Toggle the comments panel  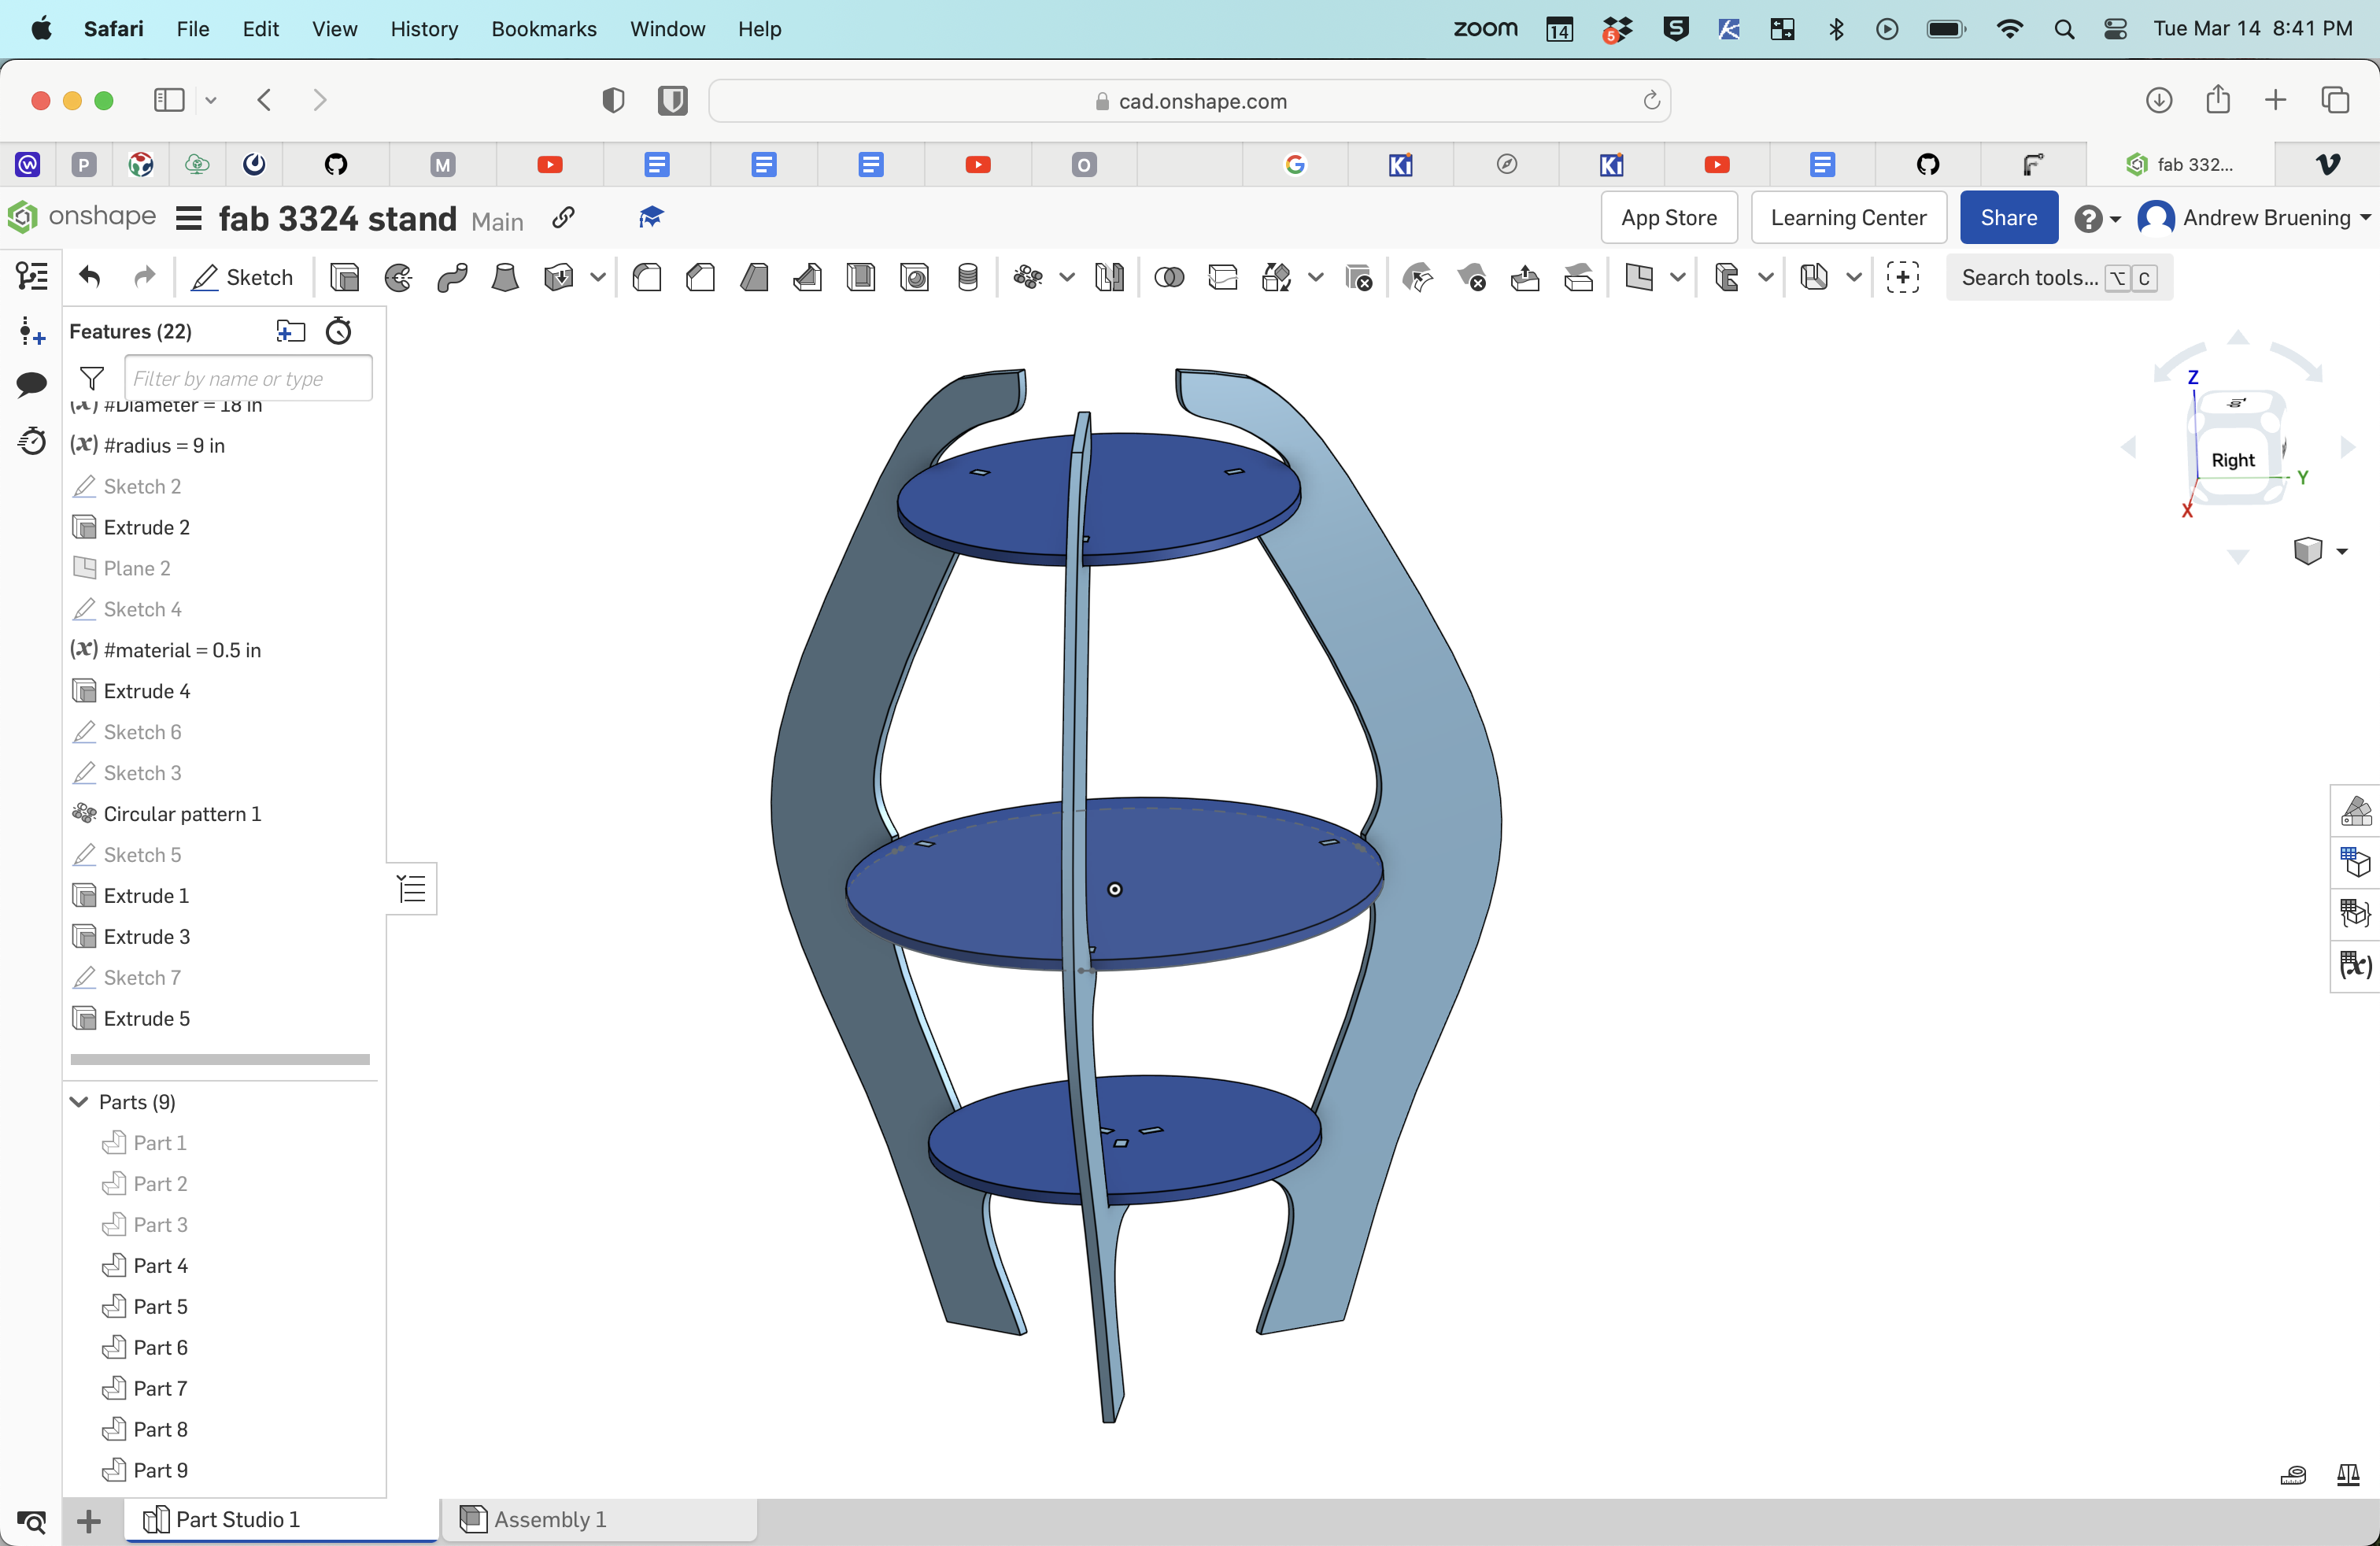(32, 384)
